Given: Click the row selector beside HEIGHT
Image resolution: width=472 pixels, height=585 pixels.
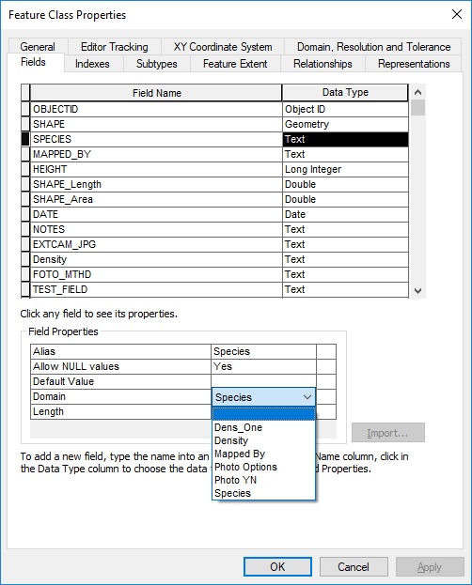Looking at the screenshot, I should point(25,169).
